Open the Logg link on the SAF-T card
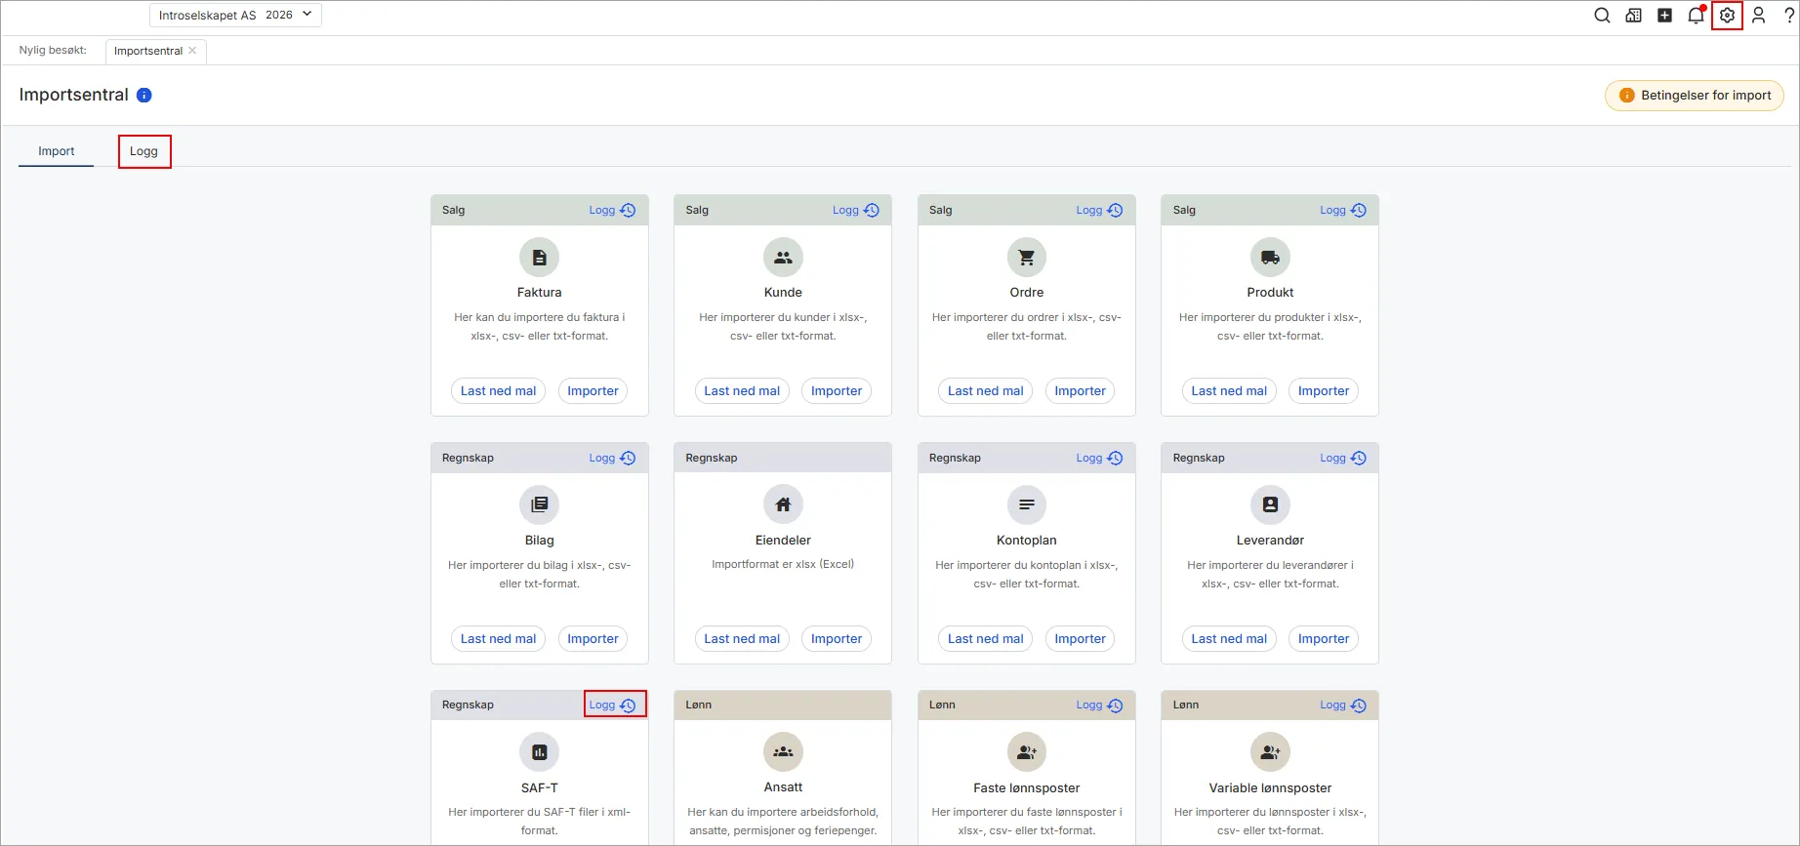 tap(612, 705)
